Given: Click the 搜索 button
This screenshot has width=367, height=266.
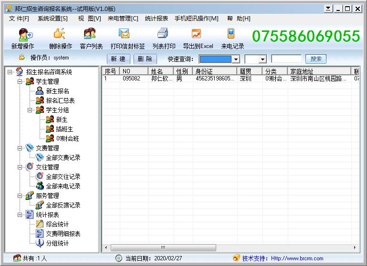Looking at the screenshot, I should pos(316,59).
